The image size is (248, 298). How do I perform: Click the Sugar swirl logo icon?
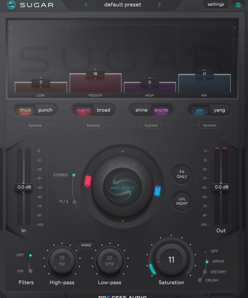point(12,5)
